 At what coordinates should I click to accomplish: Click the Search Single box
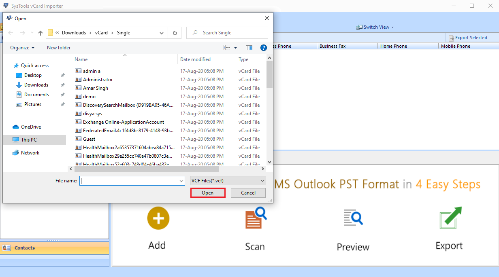227,33
